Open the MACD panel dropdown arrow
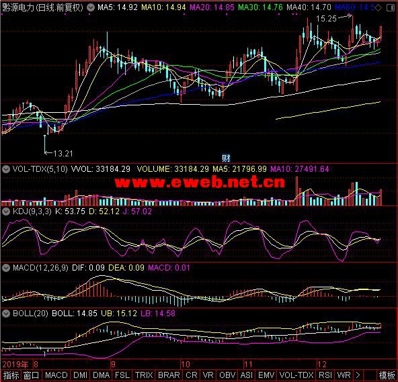This screenshot has height=382, width=398. (x=6, y=268)
